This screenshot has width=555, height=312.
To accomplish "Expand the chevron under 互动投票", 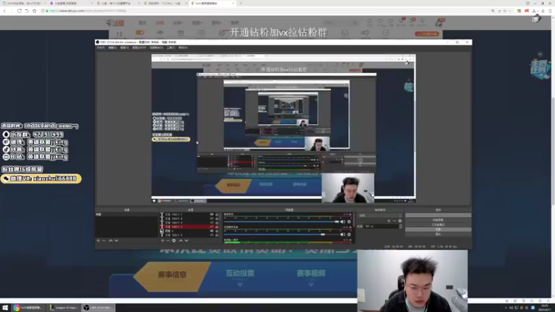I will tap(240, 284).
